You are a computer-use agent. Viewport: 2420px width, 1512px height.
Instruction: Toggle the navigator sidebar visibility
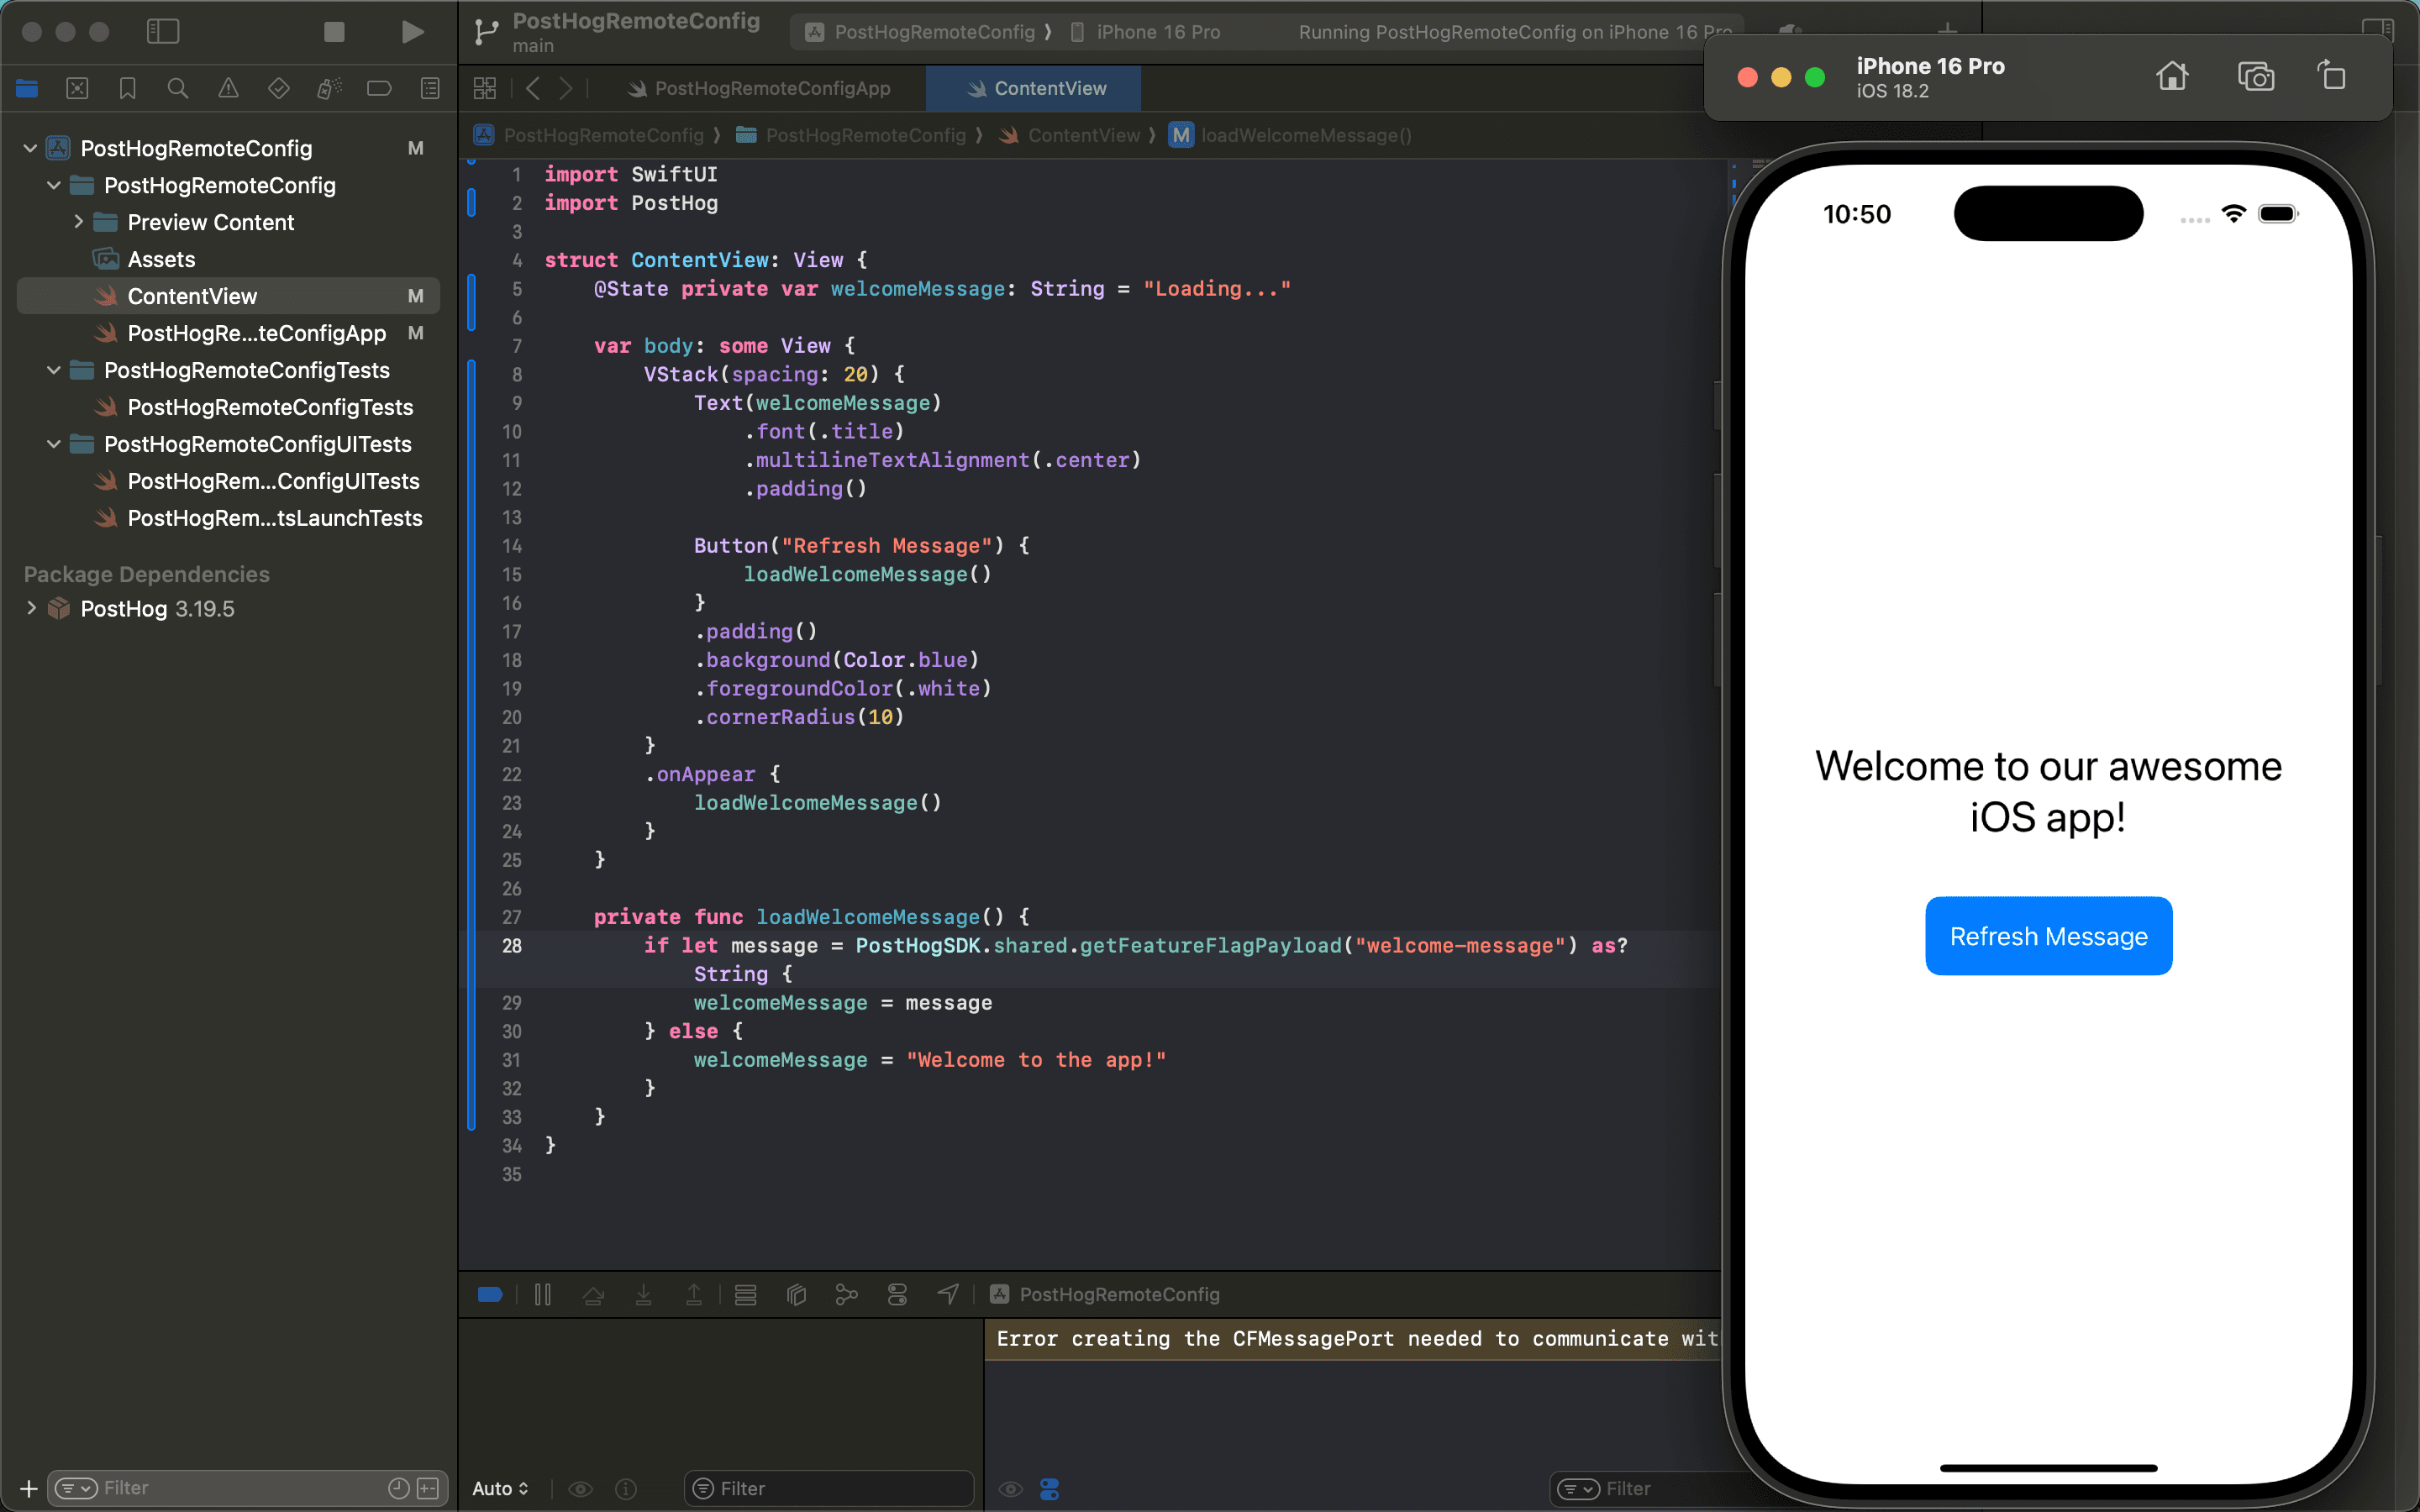(163, 32)
